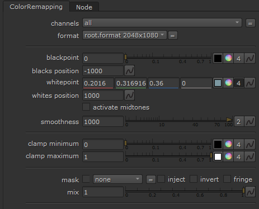Switch to the ColorRemapping tab
The height and width of the screenshot is (209, 259).
(36, 7)
